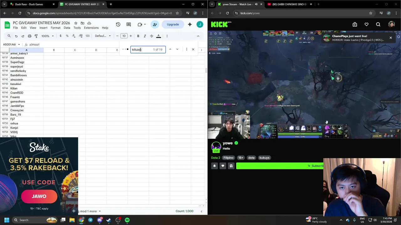Start a Meet call camera icon
Viewport: 401px width, 225px height.
pyautogui.click(x=140, y=24)
